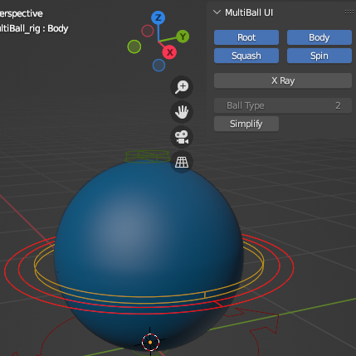Viewport: 356px width, 356px height.
Task: Click the pan hand viewport icon
Action: [182, 112]
